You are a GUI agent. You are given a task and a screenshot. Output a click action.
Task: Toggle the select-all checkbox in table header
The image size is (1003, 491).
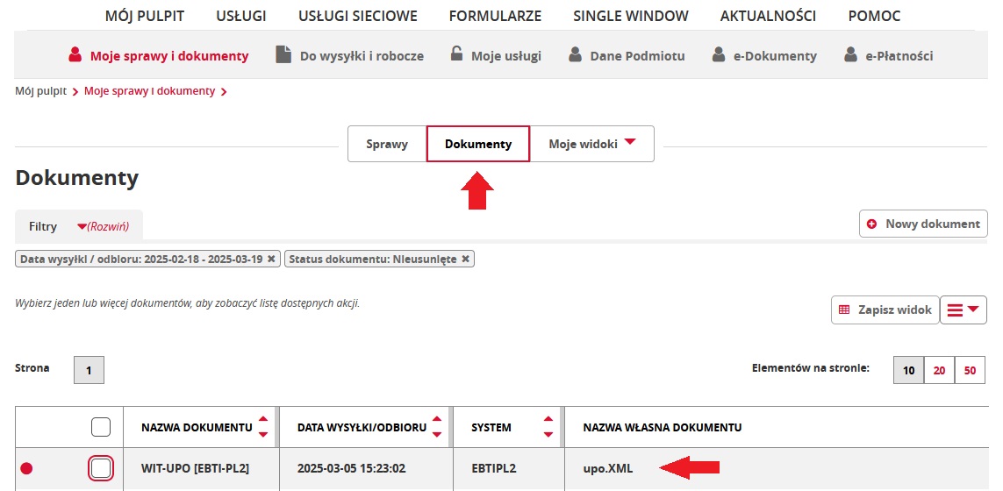(101, 427)
